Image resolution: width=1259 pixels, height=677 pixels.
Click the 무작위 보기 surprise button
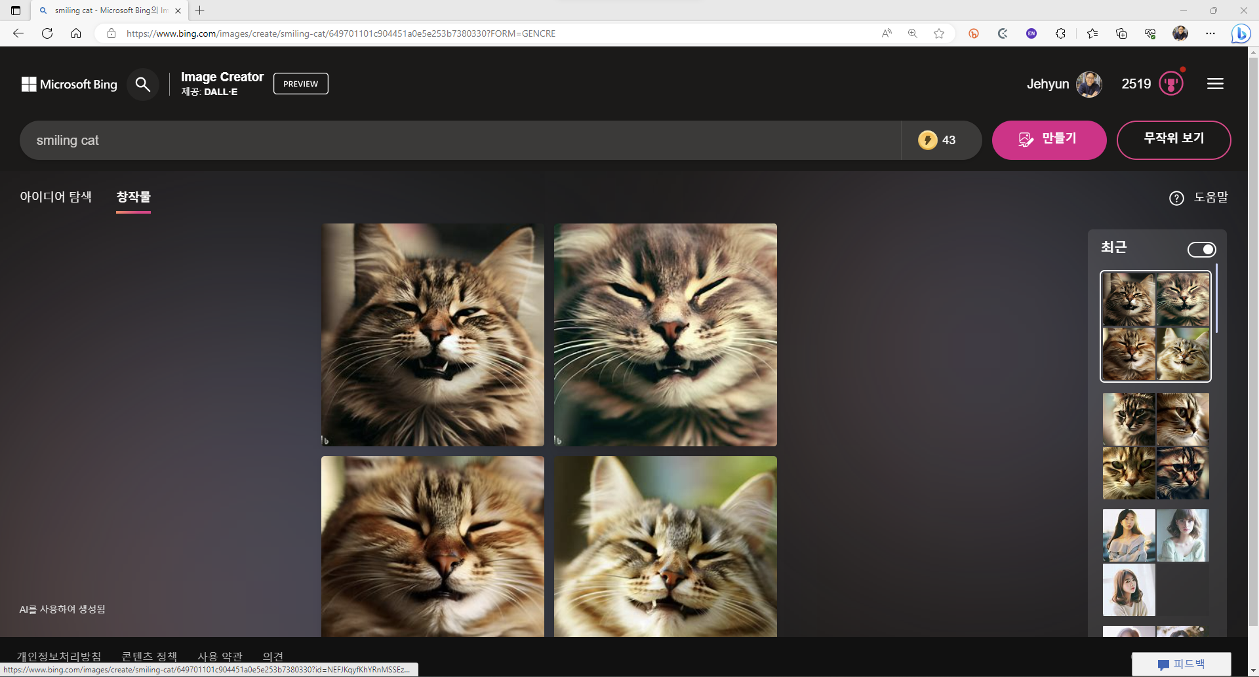[1174, 140]
